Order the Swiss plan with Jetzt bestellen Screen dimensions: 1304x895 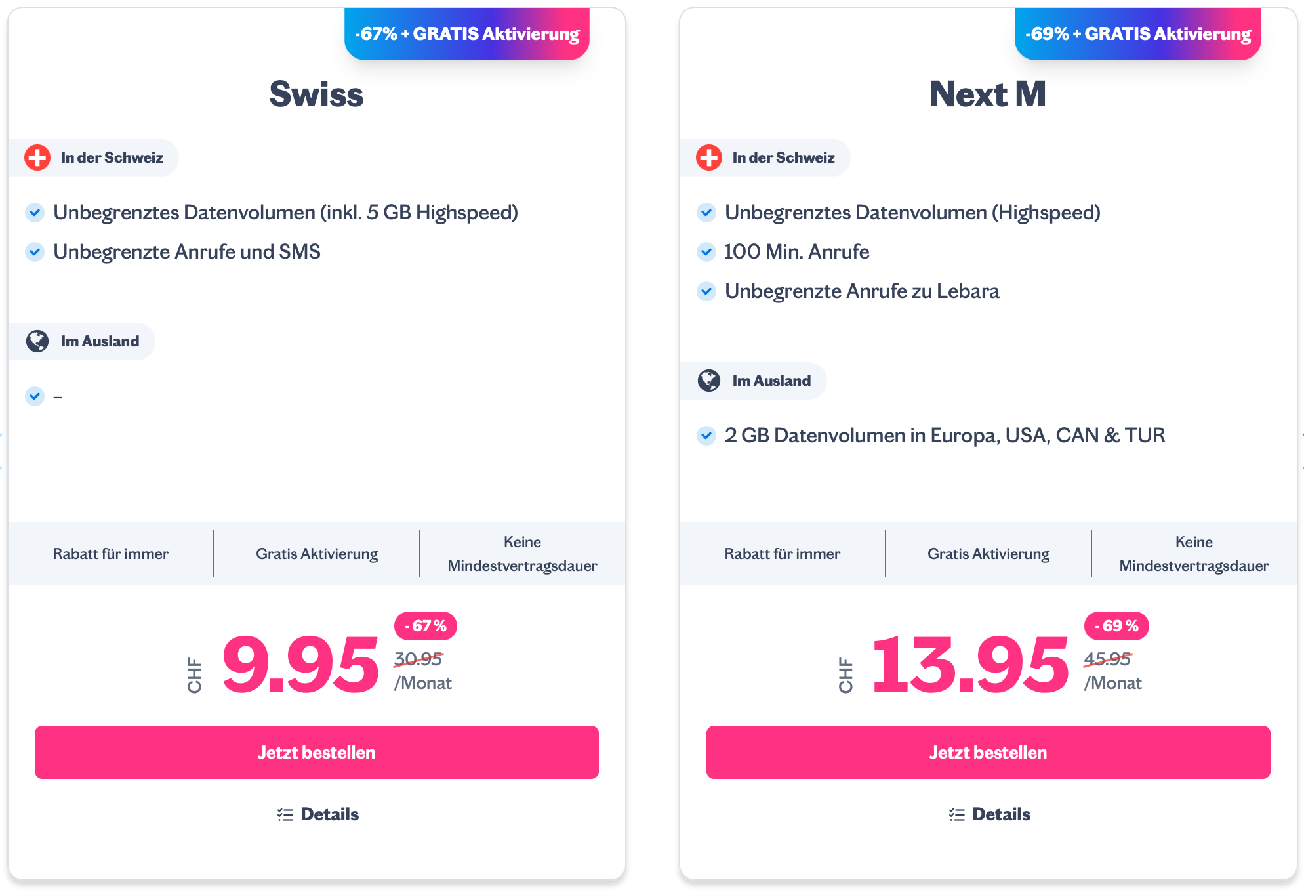(x=317, y=752)
